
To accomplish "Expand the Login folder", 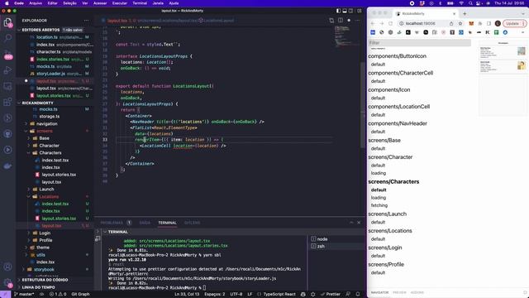I will tap(45, 233).
